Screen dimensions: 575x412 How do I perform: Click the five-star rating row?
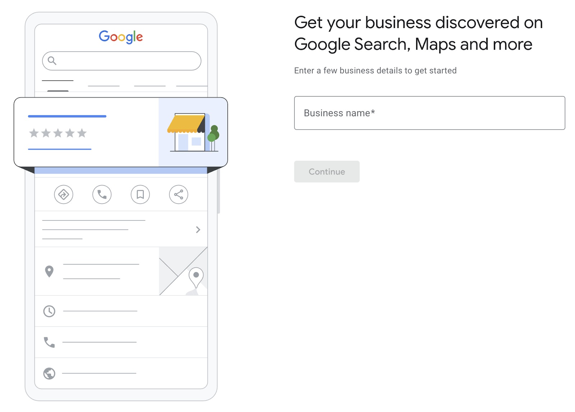pyautogui.click(x=58, y=133)
